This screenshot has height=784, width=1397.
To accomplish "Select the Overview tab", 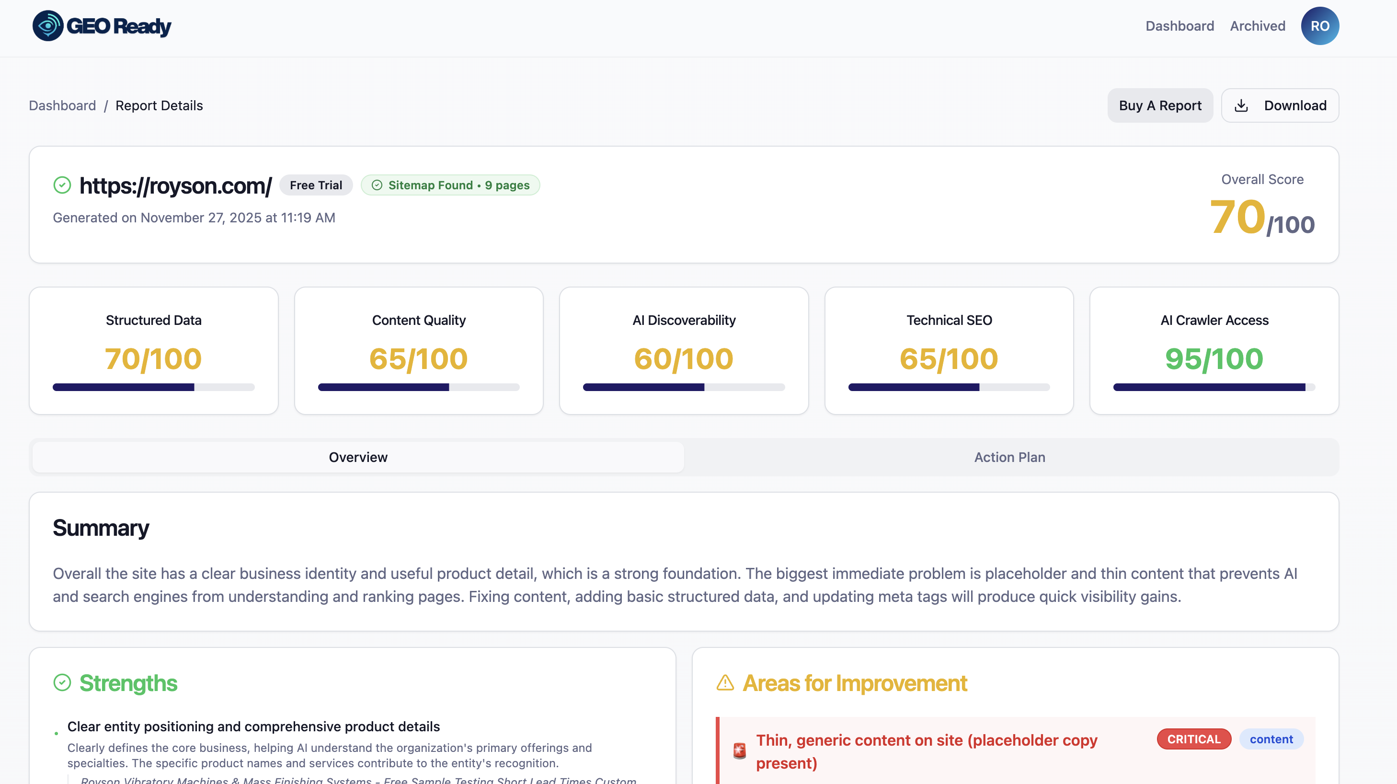I will [x=358, y=457].
